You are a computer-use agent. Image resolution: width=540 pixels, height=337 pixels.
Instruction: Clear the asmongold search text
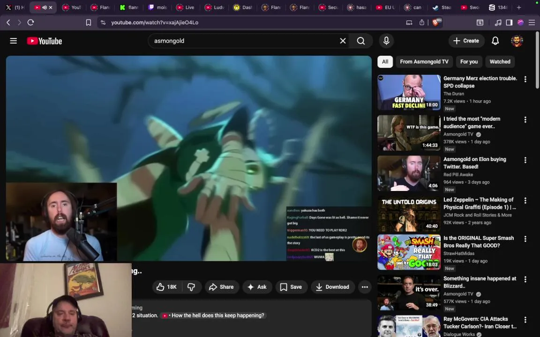point(343,41)
